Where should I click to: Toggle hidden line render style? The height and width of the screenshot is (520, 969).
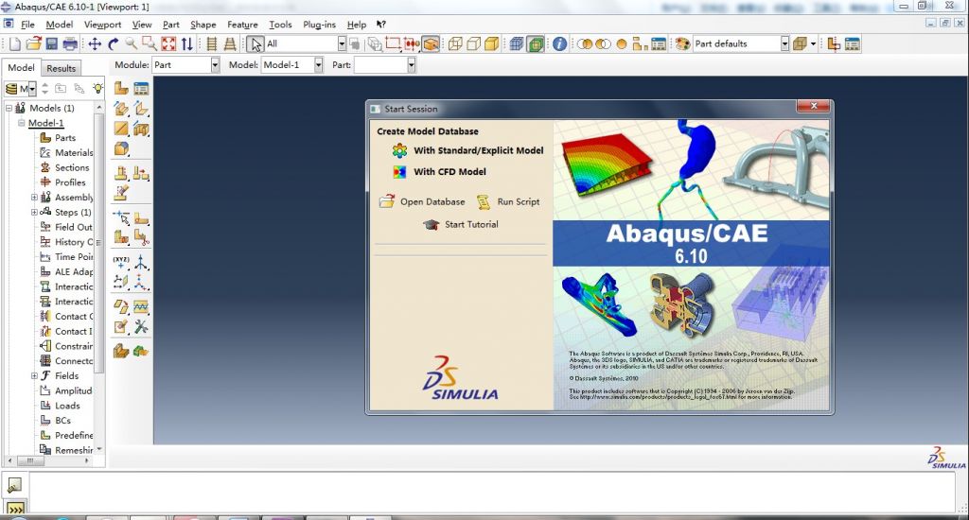473,43
